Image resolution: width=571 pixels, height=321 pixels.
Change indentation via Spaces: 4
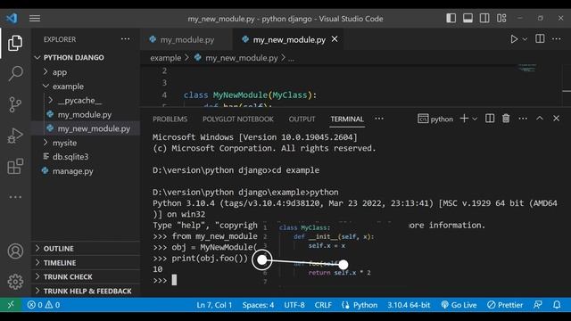(x=258, y=305)
